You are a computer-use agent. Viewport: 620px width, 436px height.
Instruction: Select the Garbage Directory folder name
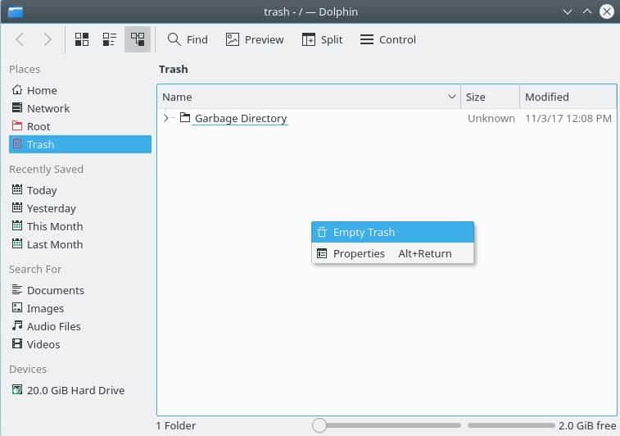pos(241,118)
